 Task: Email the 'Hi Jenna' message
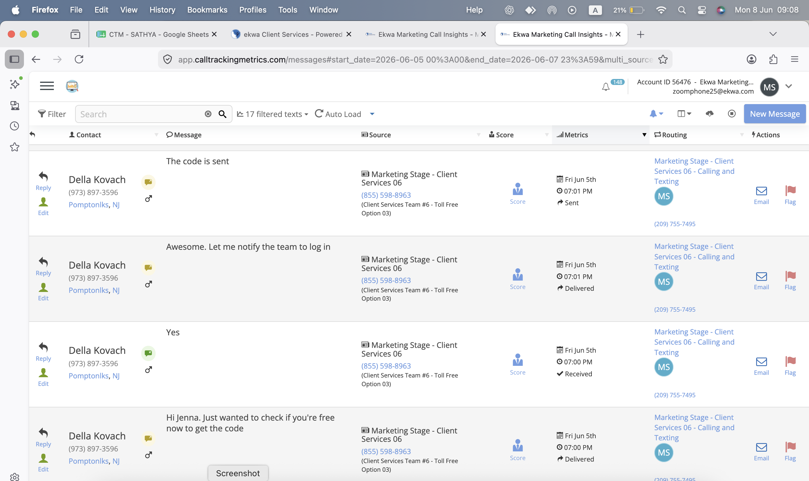761,452
